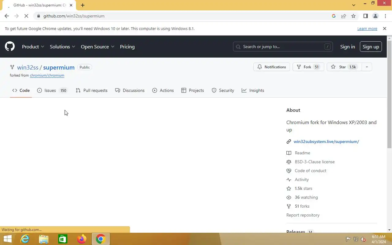Open the Security tab
This screenshot has height=245, width=392.
[x=223, y=90]
